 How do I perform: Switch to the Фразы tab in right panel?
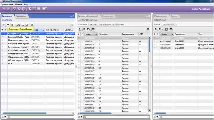pos(174,16)
